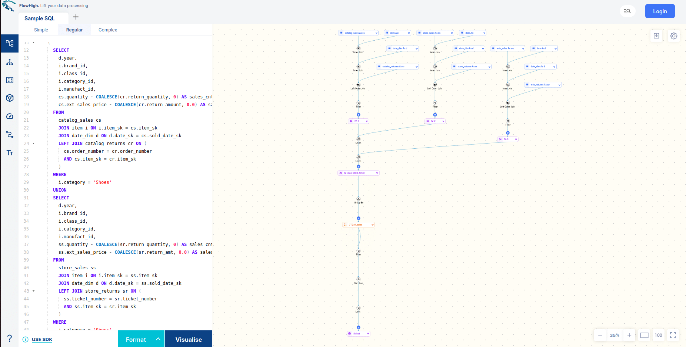
Task: Collapse the blue circle above IV-1
Action: [358, 115]
